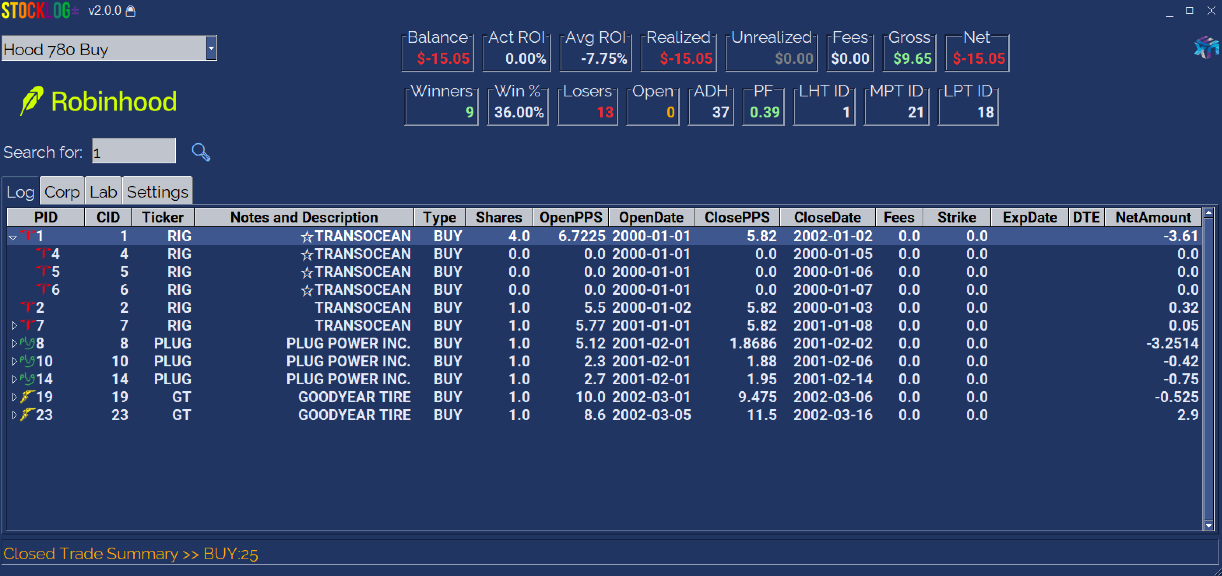Expand the PID 10 PLUG row
This screenshot has width=1222, height=576.
coord(14,361)
